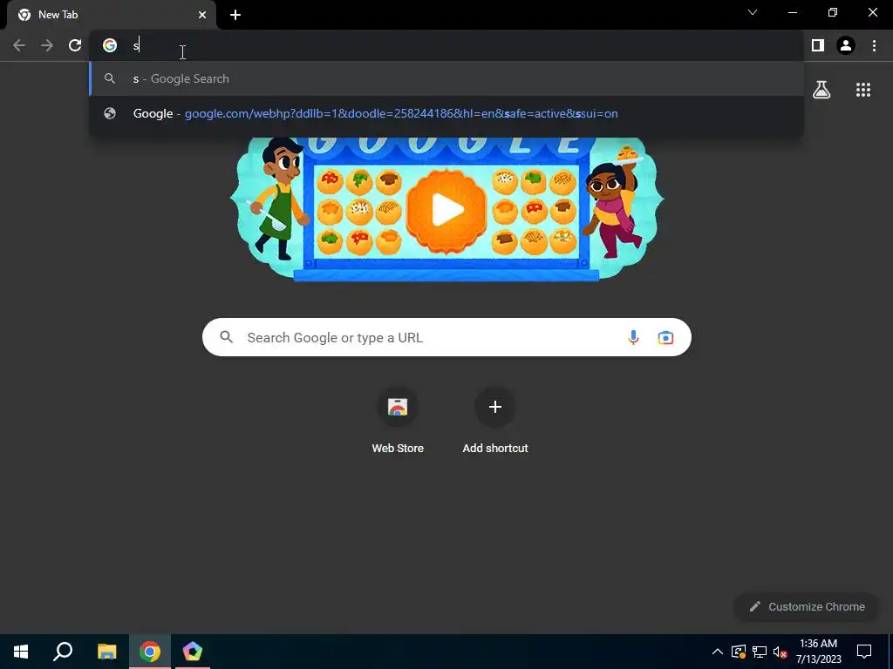Screen dimensions: 893x669
Task: Open the Chrome three-dot menu
Action: tap(874, 45)
